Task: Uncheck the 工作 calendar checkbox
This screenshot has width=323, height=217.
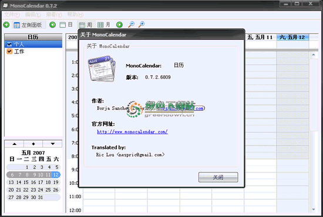Action: click(9, 51)
